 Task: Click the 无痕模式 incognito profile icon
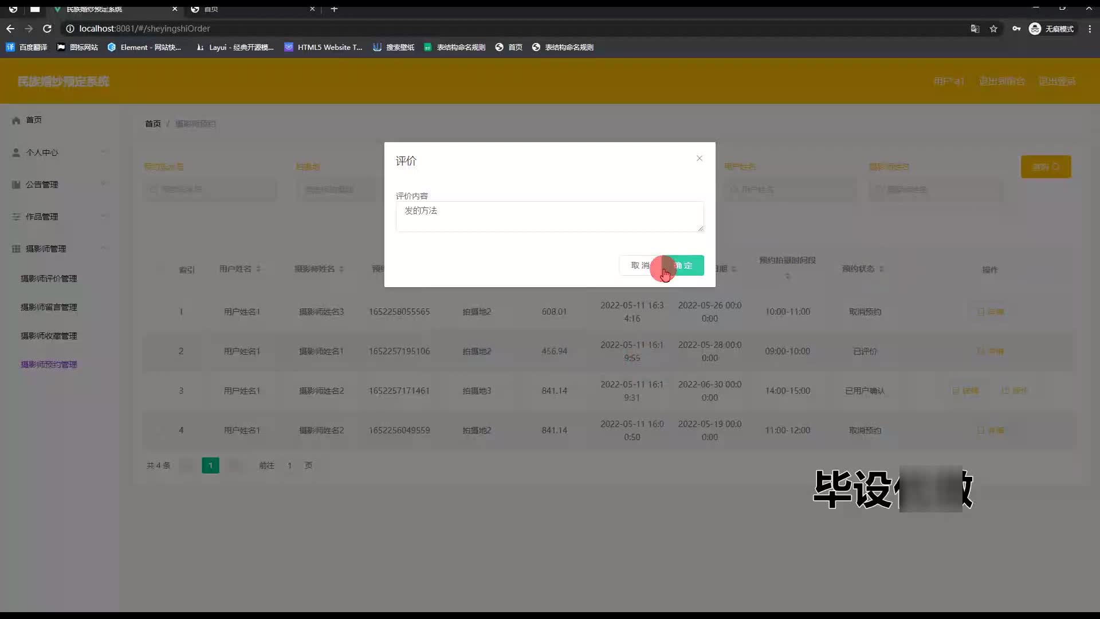pyautogui.click(x=1035, y=29)
